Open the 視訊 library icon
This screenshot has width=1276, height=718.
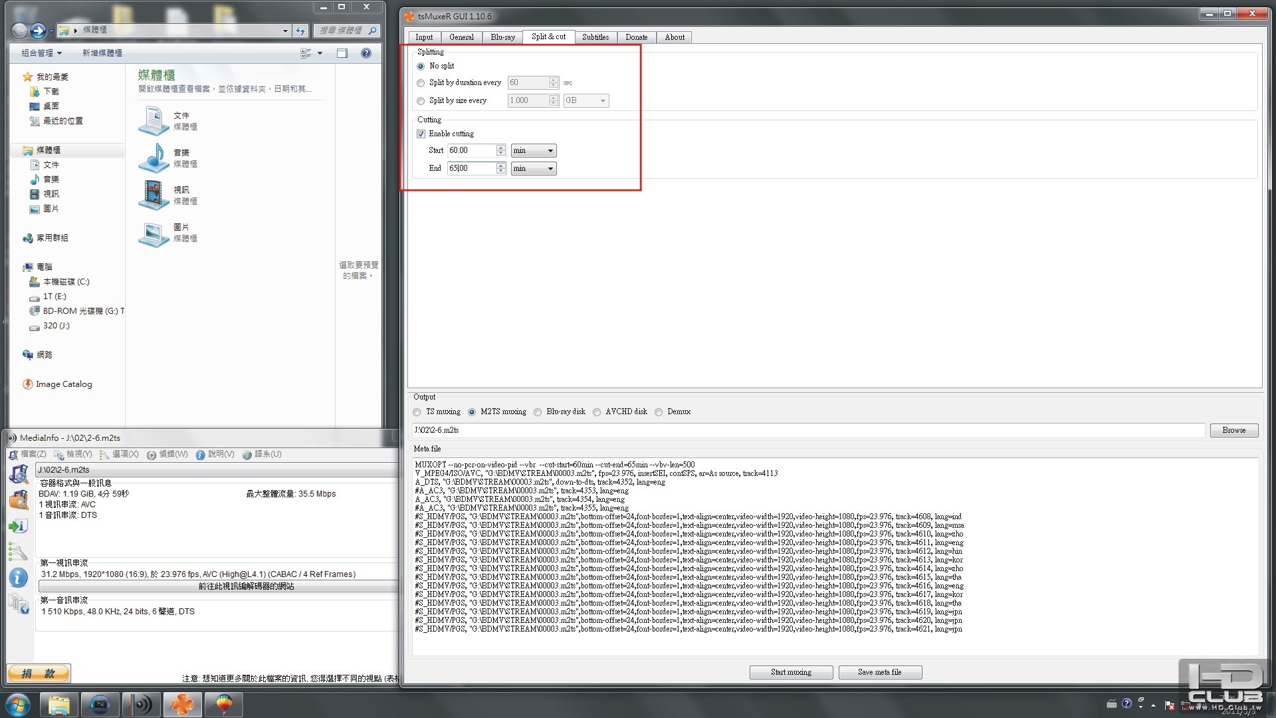154,195
